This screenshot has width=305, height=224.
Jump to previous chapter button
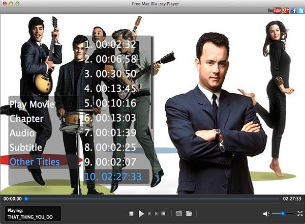point(149,214)
